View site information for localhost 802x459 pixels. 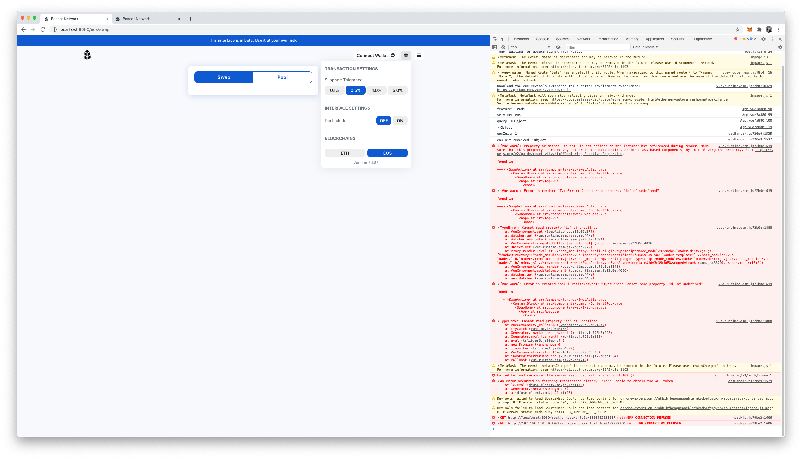coord(55,29)
